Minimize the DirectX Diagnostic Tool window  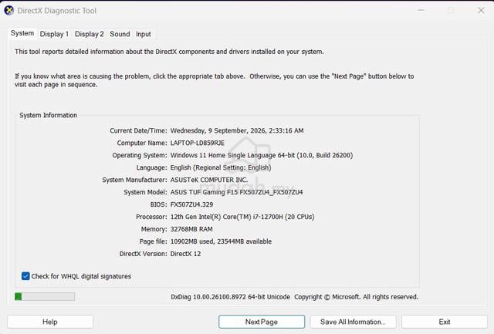click(421, 10)
